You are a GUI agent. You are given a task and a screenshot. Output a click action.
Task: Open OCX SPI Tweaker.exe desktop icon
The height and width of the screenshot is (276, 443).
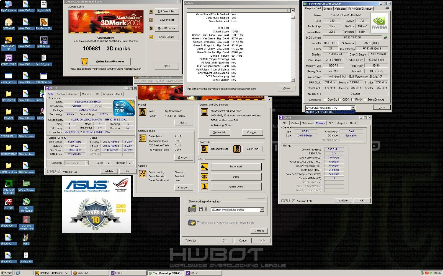pyautogui.click(x=26, y=223)
